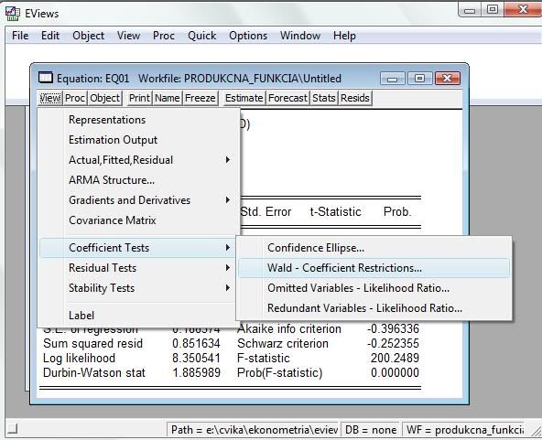The width and height of the screenshot is (542, 440).
Task: Click the Forecast button
Action: tap(287, 98)
